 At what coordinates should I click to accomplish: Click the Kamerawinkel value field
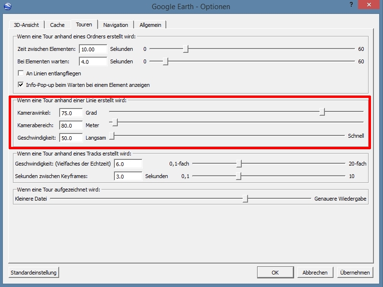pos(71,113)
